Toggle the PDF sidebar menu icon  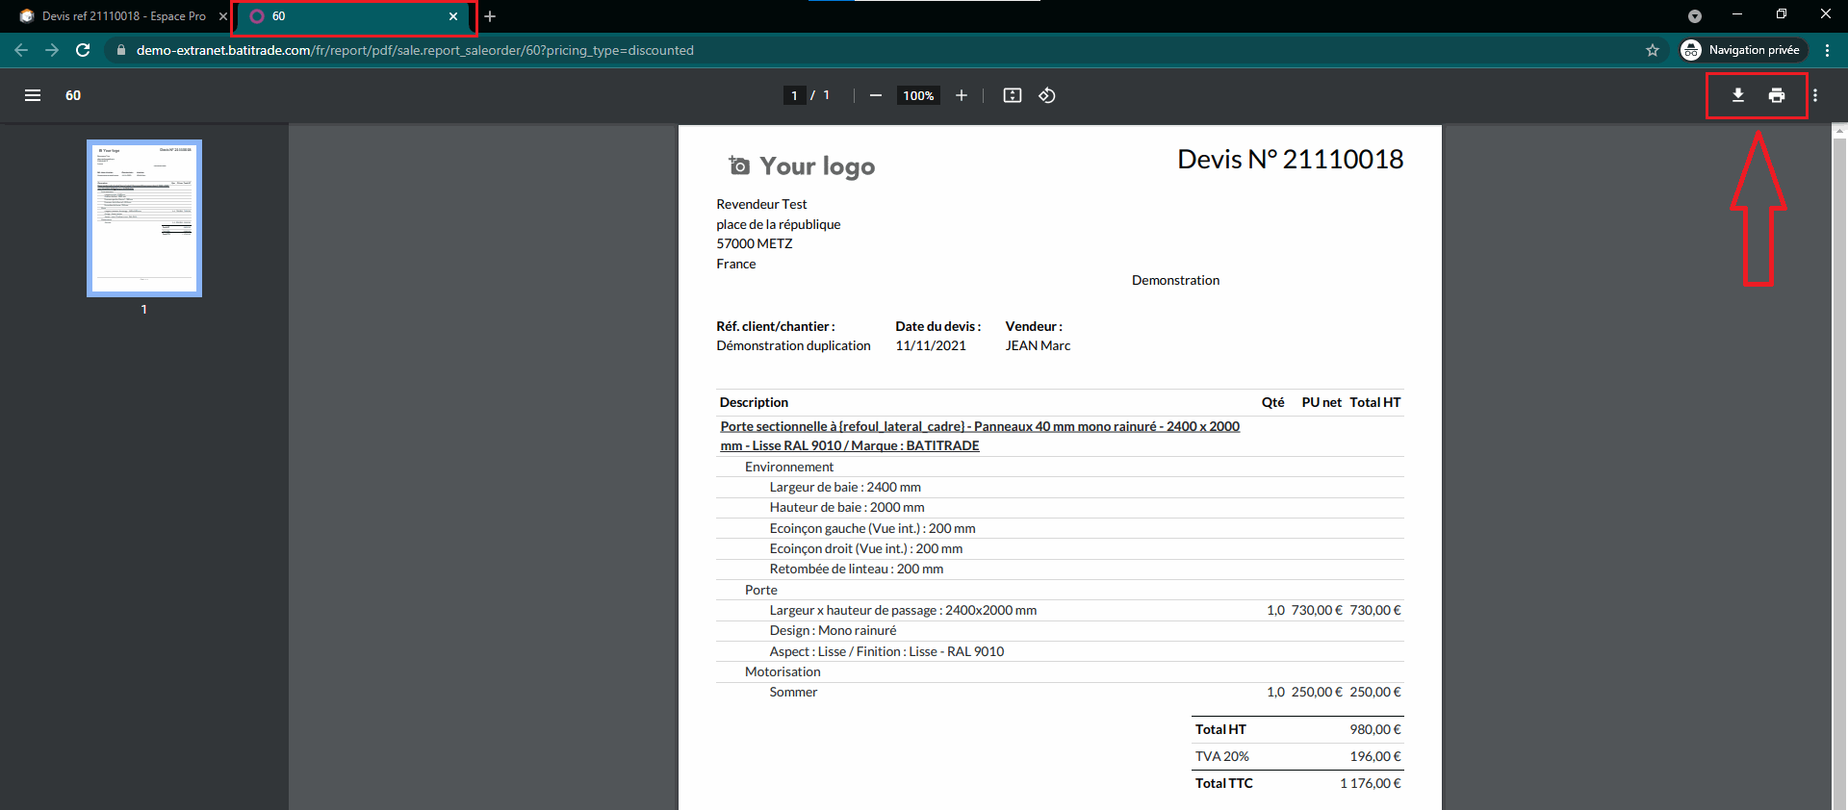click(x=33, y=95)
